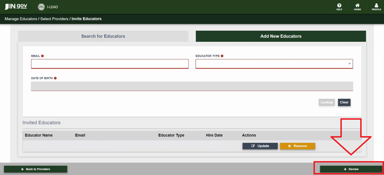Click the I-LEAD seal icon
The width and height of the screenshot is (384, 175).
click(x=41, y=7)
